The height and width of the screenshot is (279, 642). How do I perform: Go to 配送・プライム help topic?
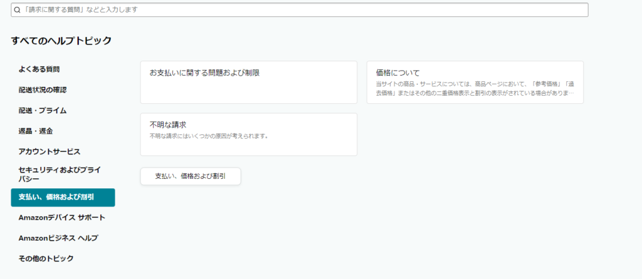tap(43, 110)
